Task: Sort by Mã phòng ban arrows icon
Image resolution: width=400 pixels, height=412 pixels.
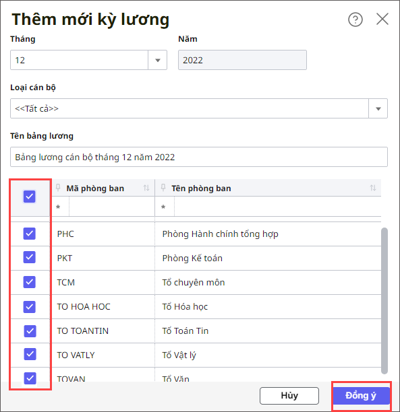Action: pos(146,188)
